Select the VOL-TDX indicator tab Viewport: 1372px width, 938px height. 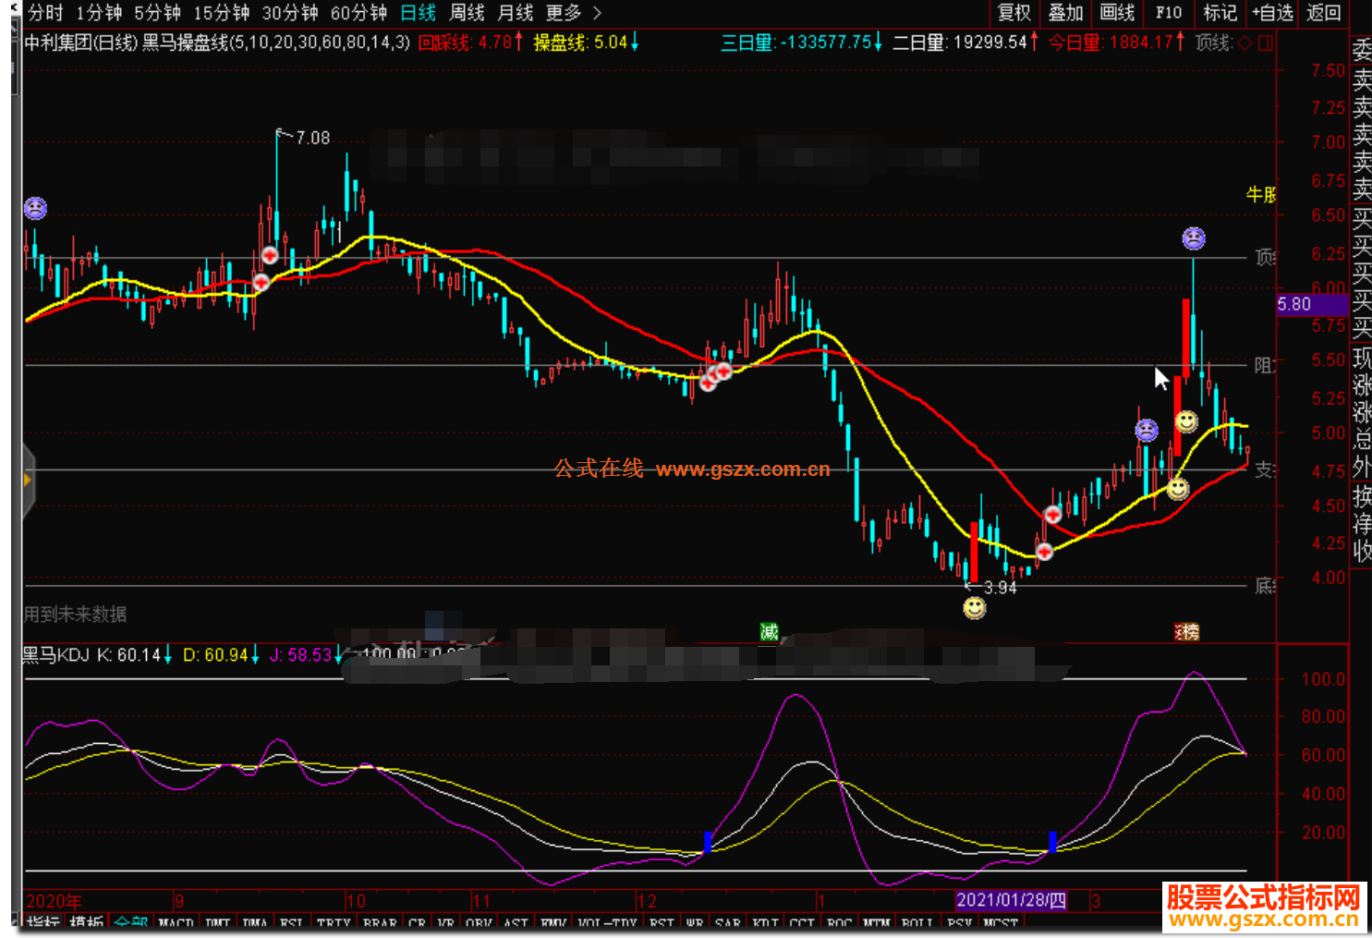pos(607,922)
